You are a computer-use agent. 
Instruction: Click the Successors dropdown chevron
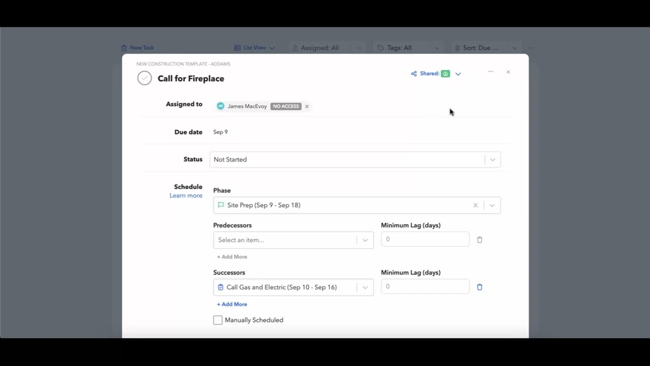click(365, 287)
